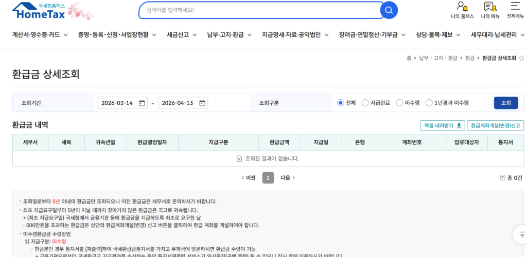Expand 납부·고지·환급 menu
Viewport: 527px width, 257px height.
[230, 34]
